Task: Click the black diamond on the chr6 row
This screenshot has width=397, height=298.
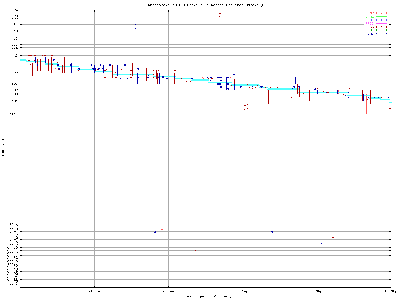Action: [x=333, y=237]
